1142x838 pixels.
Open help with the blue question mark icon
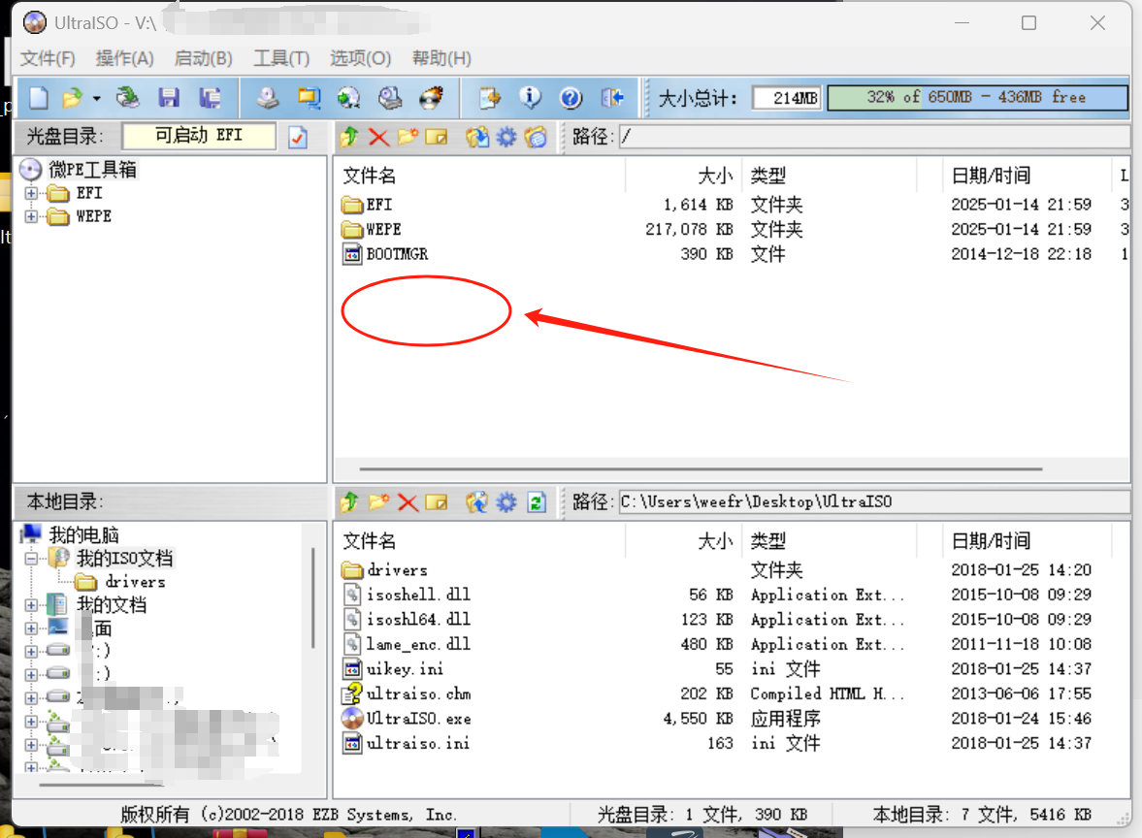[x=571, y=98]
